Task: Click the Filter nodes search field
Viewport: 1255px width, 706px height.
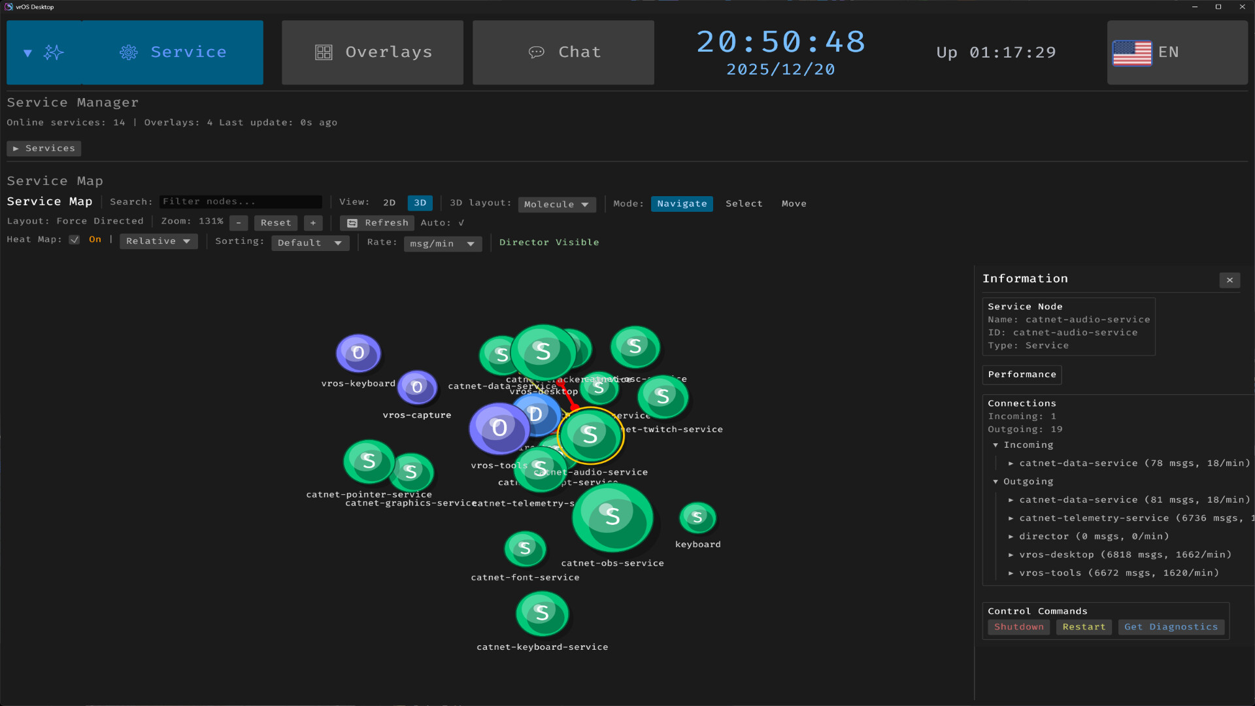Action: point(241,202)
